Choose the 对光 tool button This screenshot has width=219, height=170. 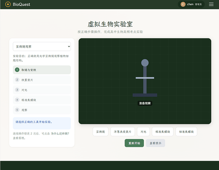143,132
